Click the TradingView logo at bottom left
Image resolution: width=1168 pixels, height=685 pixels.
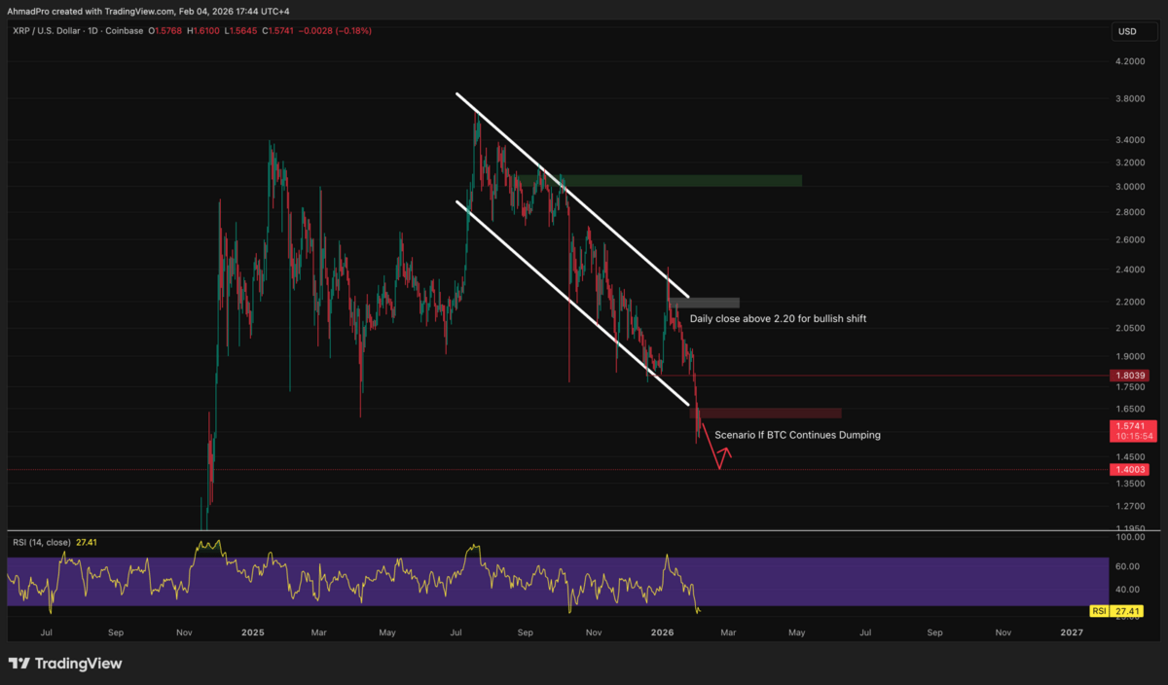coord(63,663)
